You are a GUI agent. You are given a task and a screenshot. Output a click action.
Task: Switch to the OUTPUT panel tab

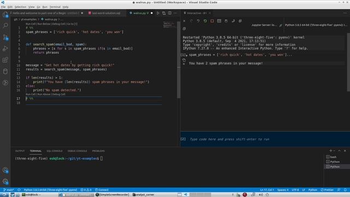[20, 151]
